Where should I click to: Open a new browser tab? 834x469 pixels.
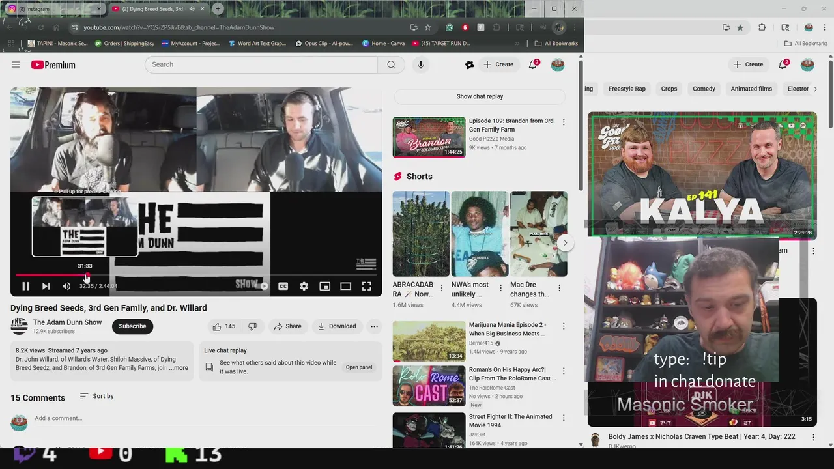pyautogui.click(x=218, y=9)
